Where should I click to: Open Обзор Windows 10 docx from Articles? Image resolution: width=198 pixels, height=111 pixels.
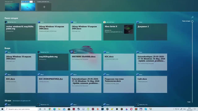coord(53,32)
